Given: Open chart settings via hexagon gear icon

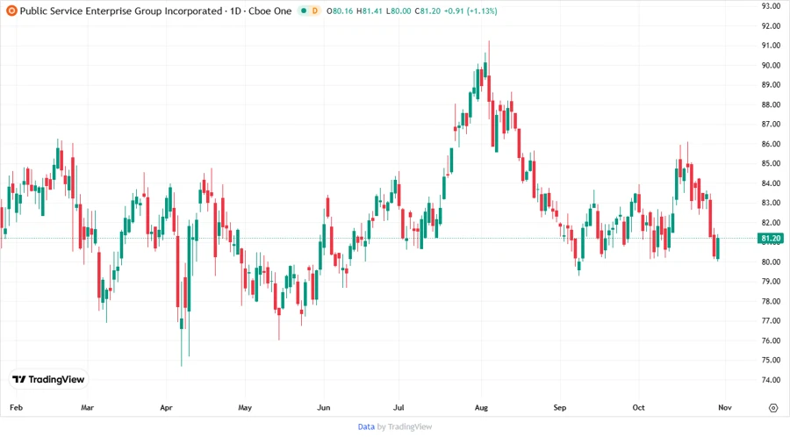Looking at the screenshot, I should coord(773,408).
